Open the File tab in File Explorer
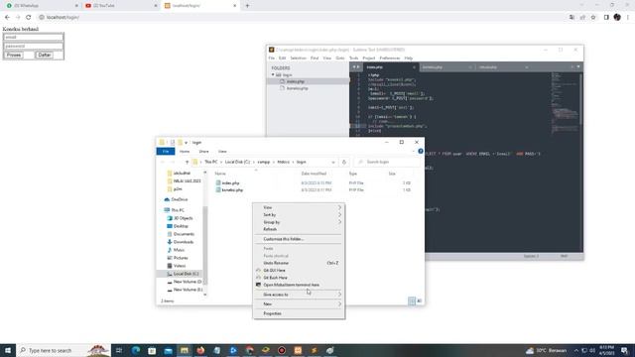 166,152
